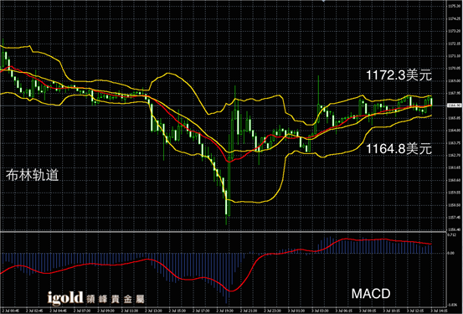Click the MACD red signal line trough
Image resolution: width=463 pixels, height=314 pixels.
point(230,291)
